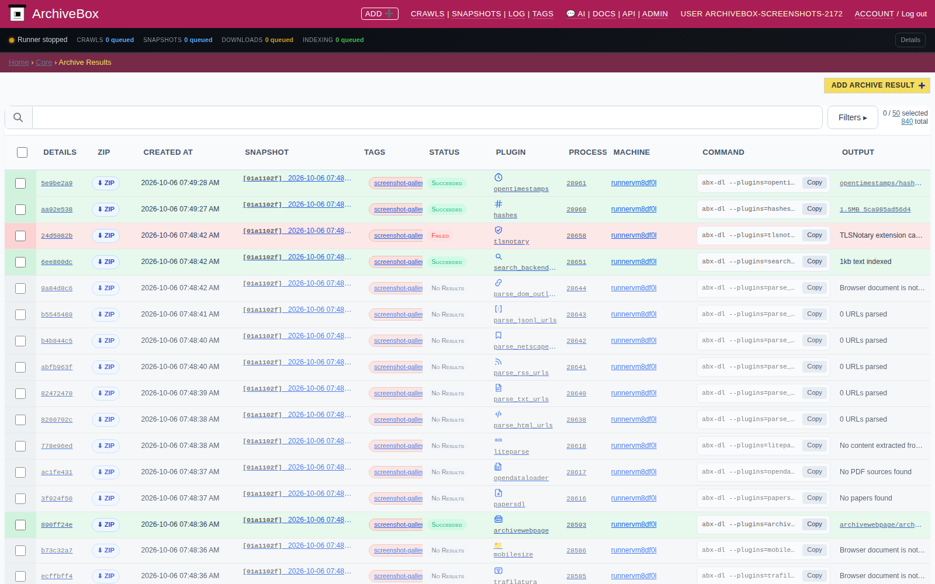Click the parse_rss_urls feed icon

click(x=498, y=361)
